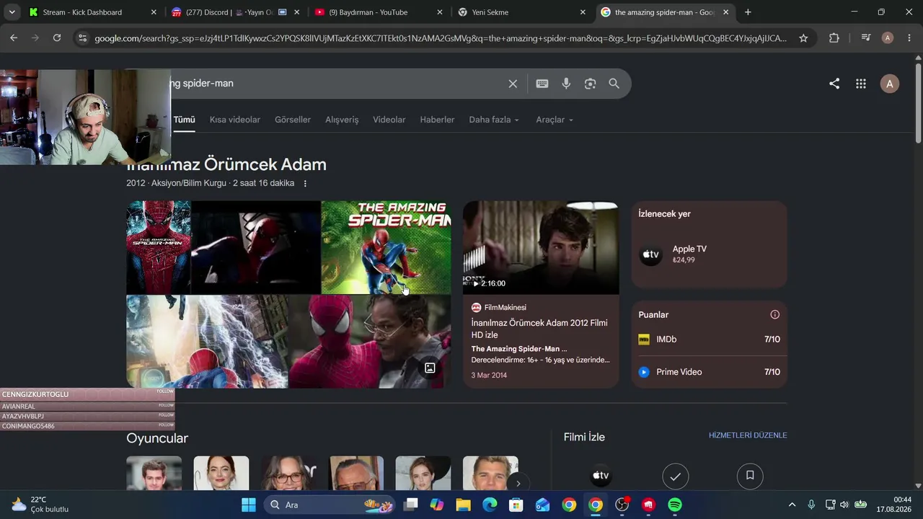Share this search result page
The height and width of the screenshot is (519, 923).
834,84
